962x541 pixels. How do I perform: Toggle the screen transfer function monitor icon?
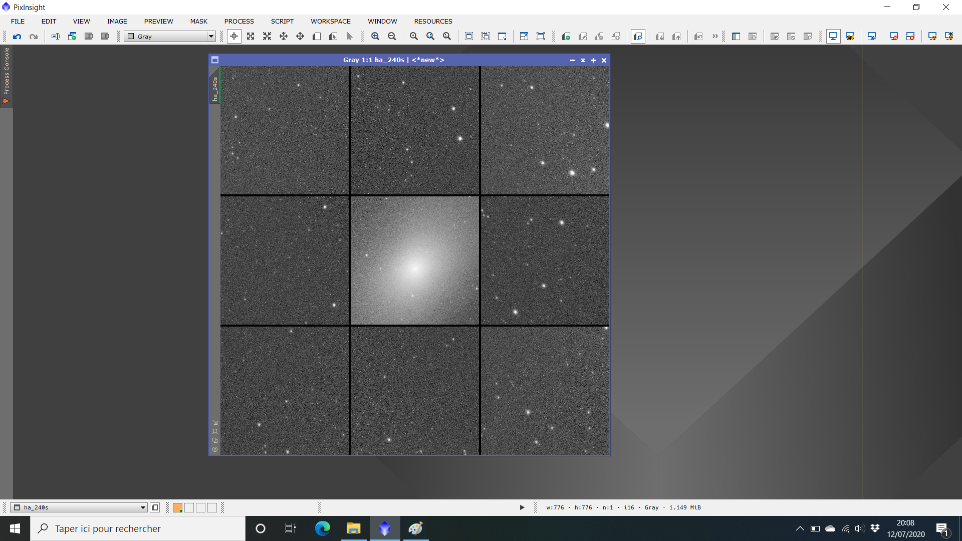[833, 36]
